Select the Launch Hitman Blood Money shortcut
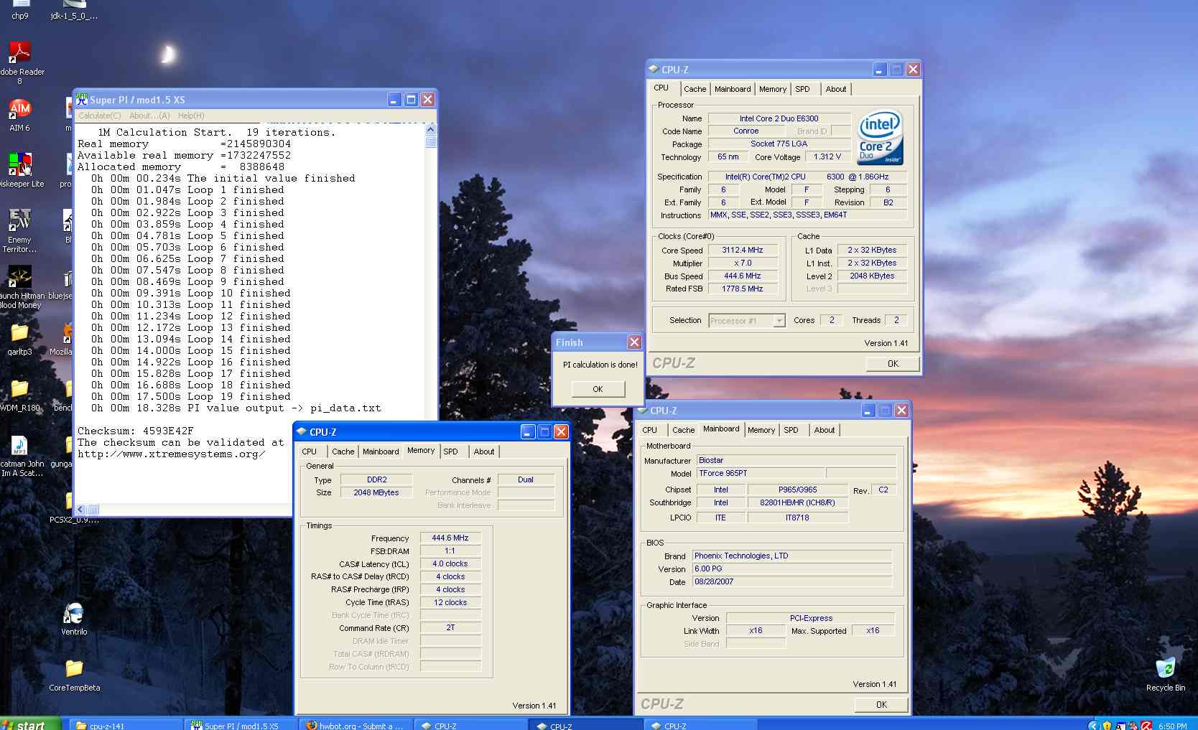The image size is (1198, 730). pos(19,276)
